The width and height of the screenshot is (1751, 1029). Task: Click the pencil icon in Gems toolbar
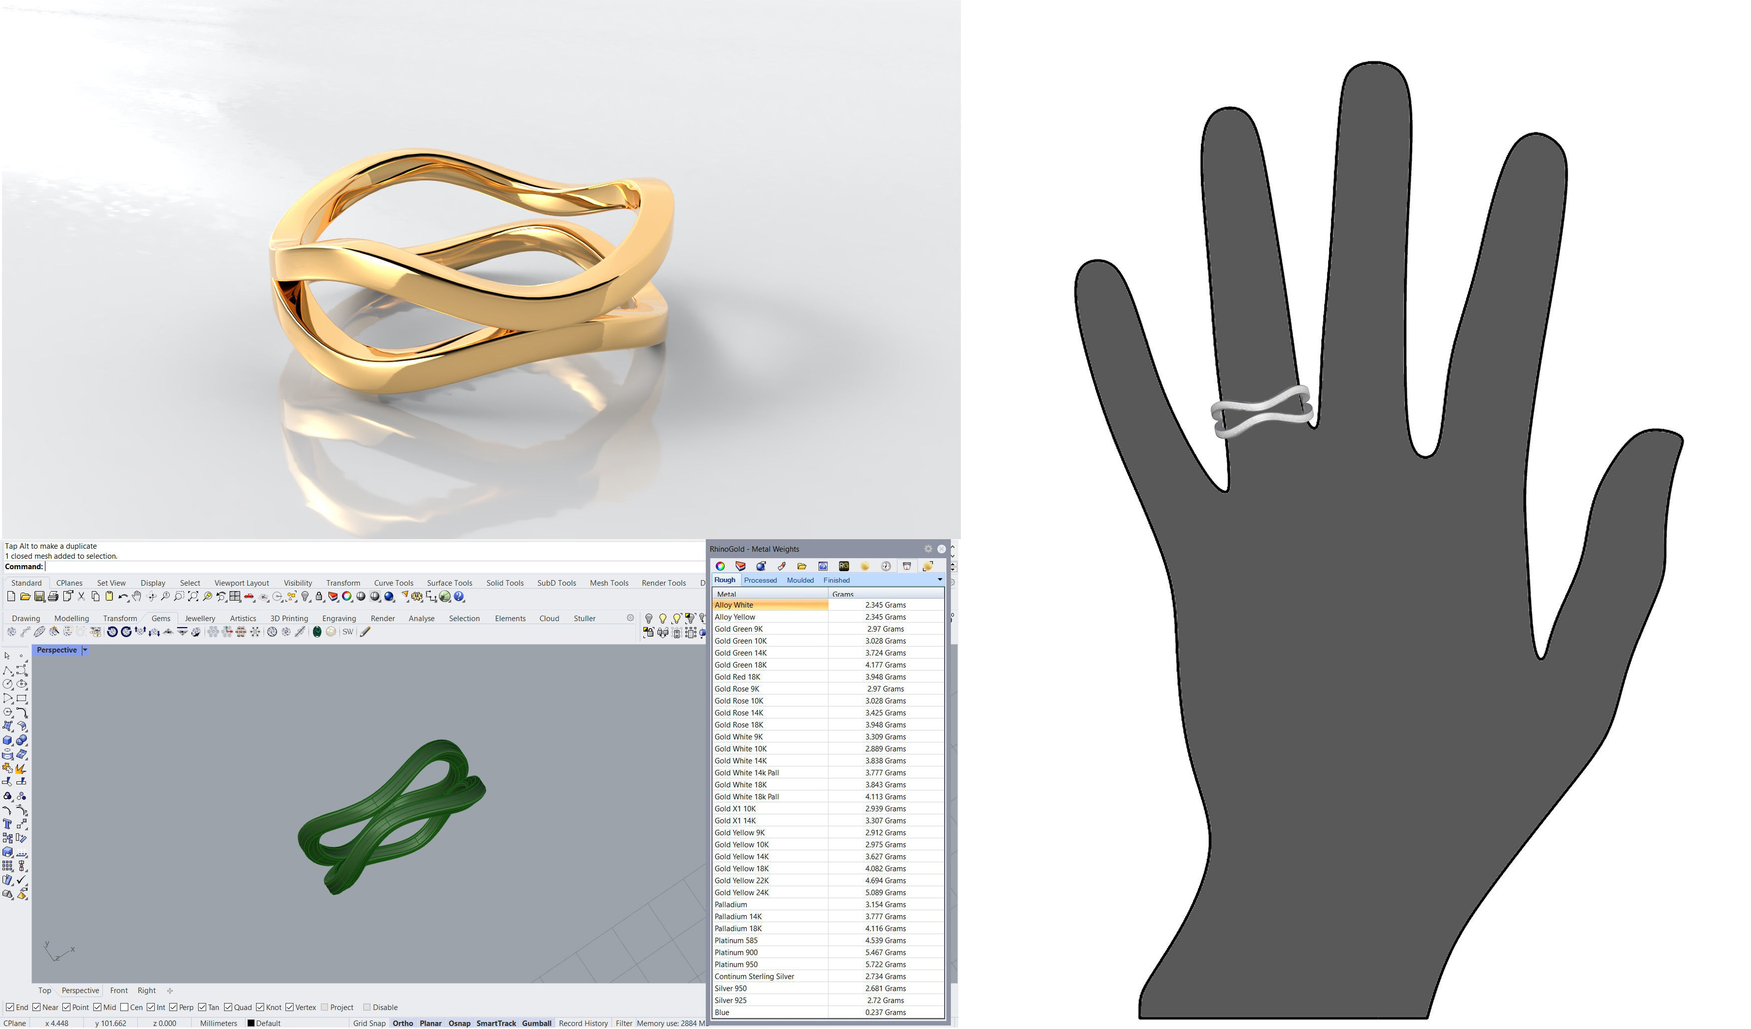365,632
